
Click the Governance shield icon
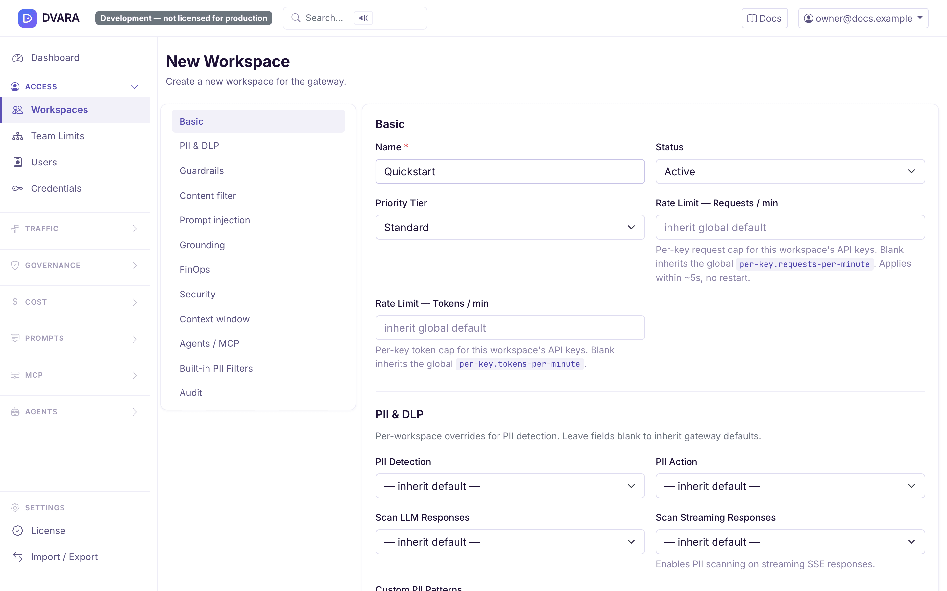click(x=15, y=265)
